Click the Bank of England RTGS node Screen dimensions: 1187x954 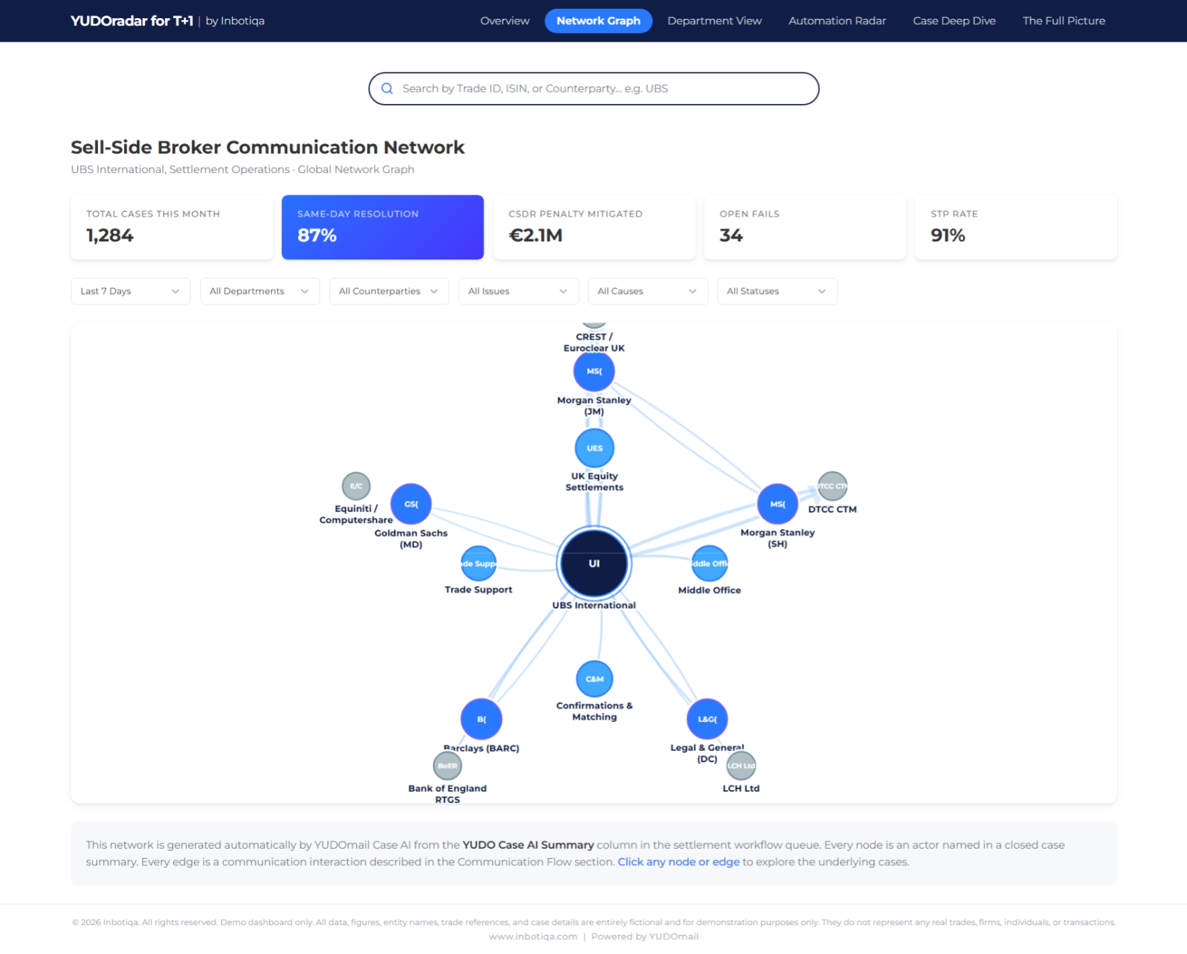[x=447, y=766]
